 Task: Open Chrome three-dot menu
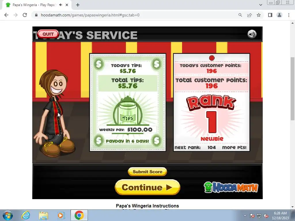click(289, 15)
